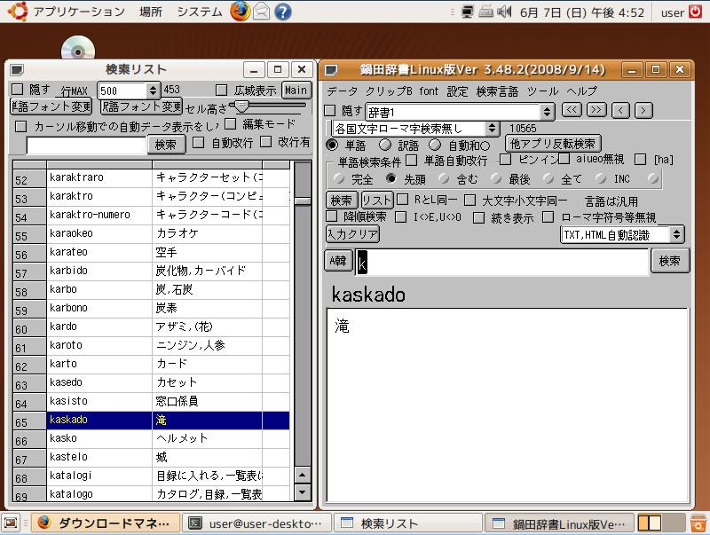This screenshot has width=710, height=535.
Task: Select the 単語 radio button
Action: coord(332,145)
